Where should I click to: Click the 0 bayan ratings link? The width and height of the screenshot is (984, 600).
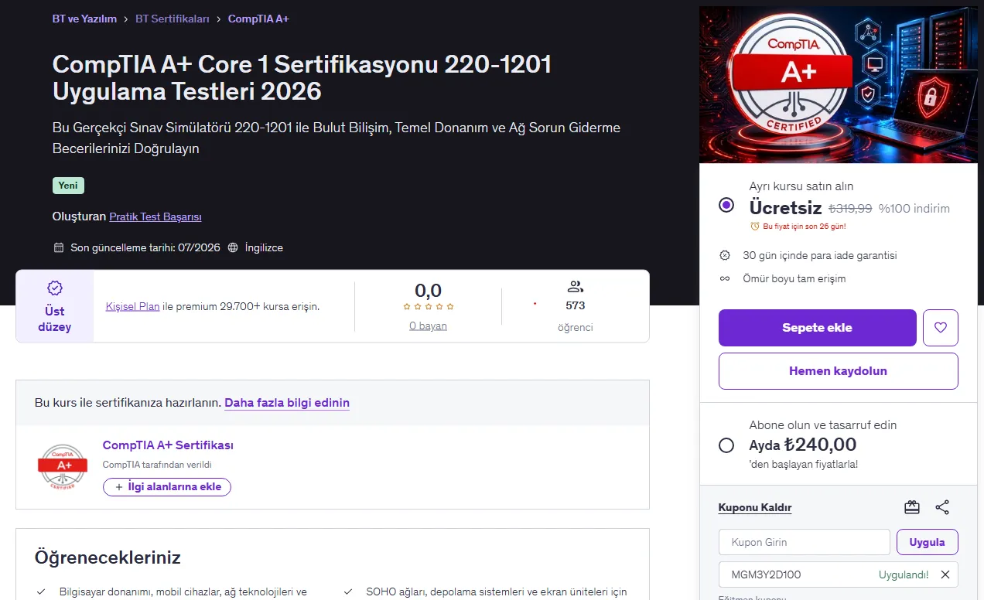pos(428,326)
